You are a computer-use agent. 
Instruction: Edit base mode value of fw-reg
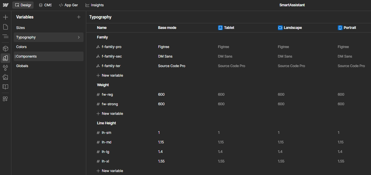(161, 95)
